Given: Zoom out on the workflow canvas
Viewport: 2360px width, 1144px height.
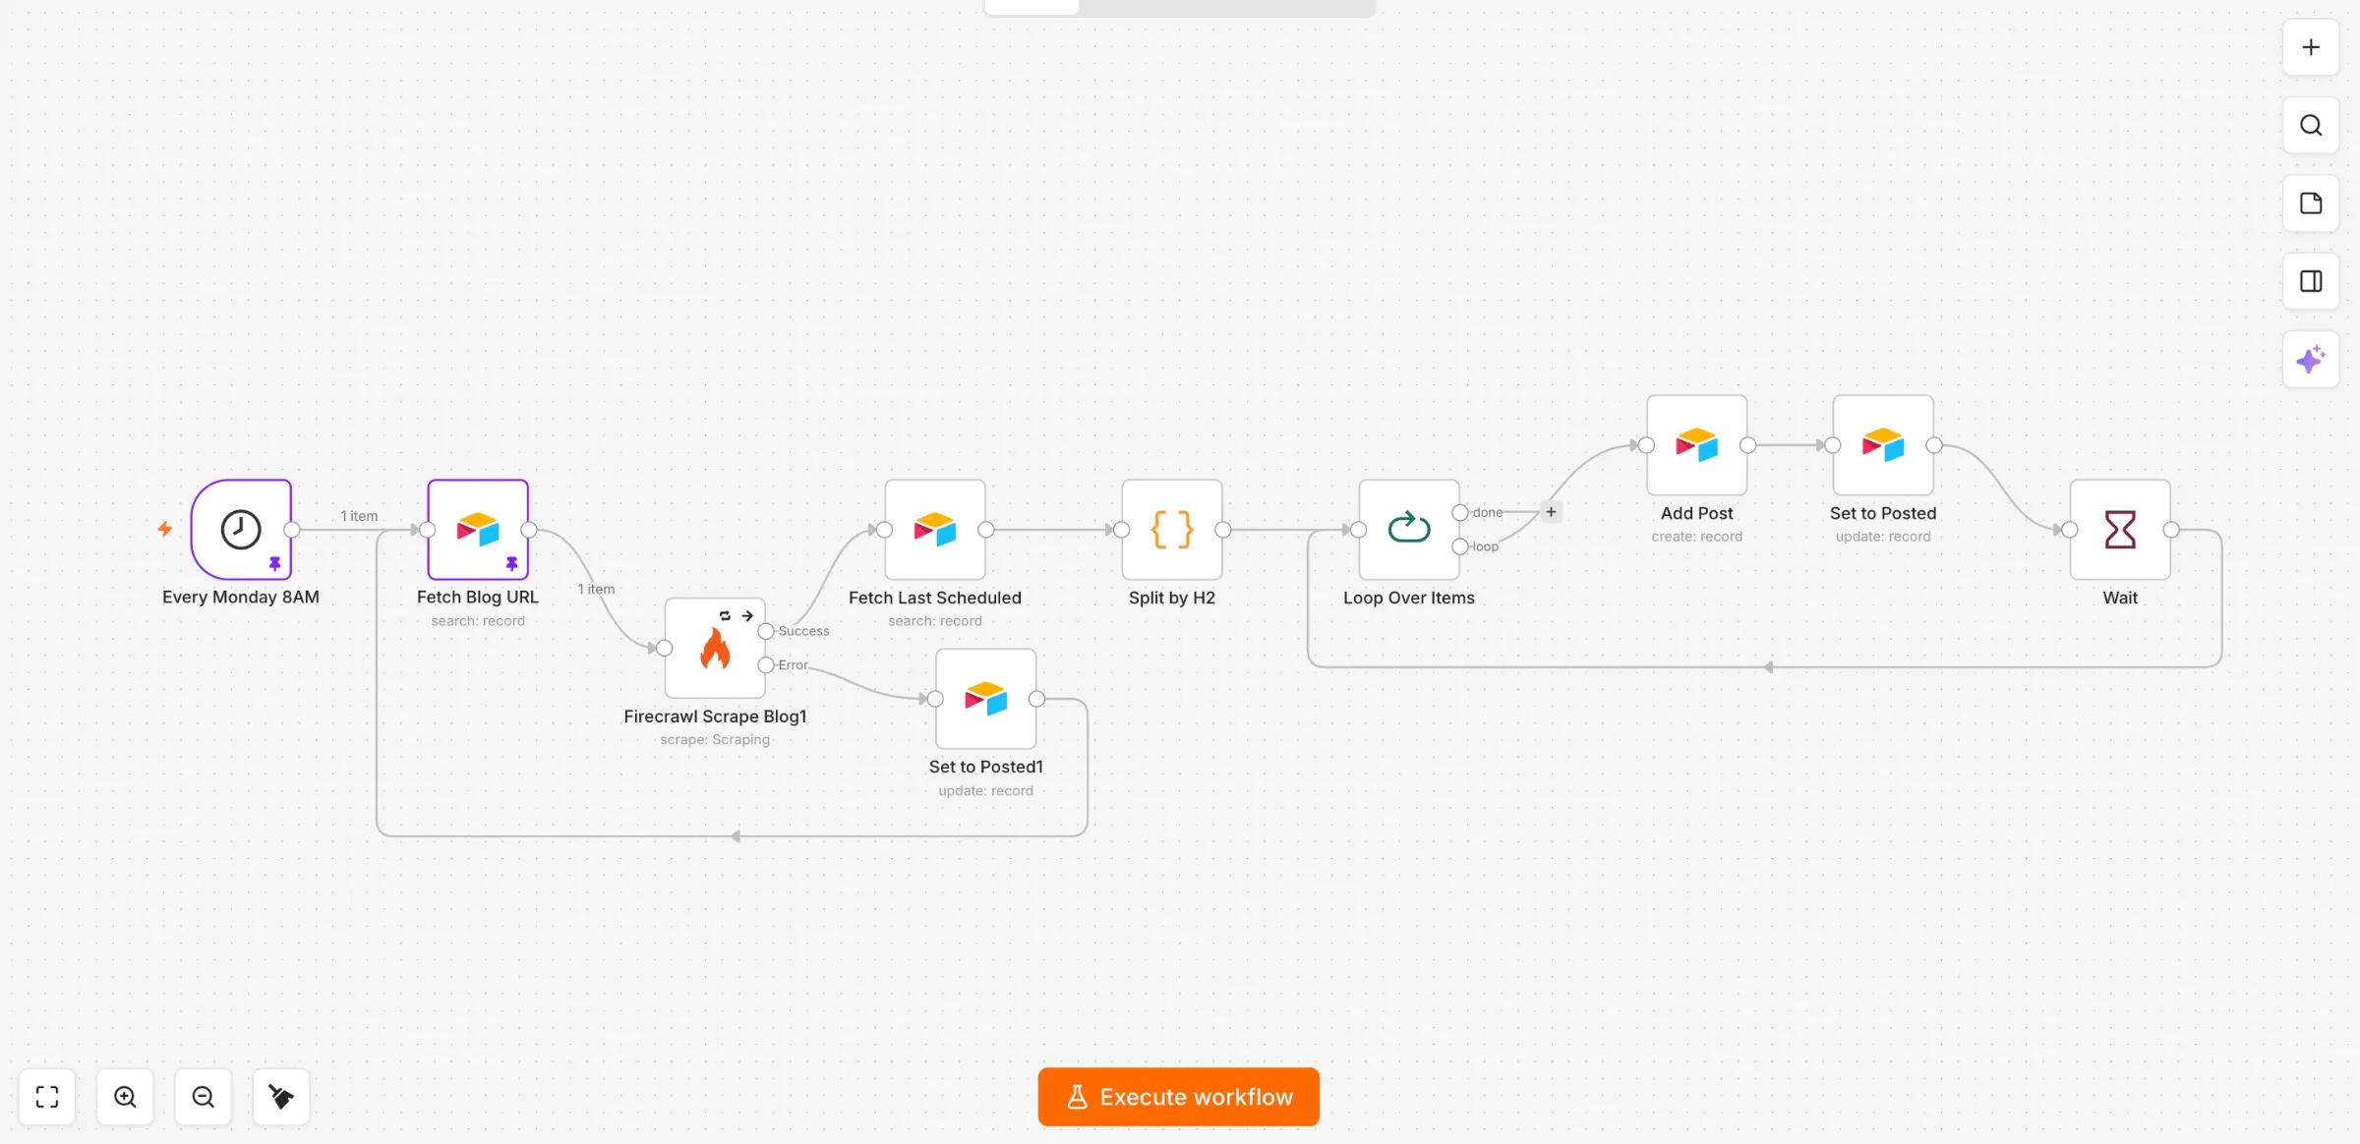Looking at the screenshot, I should coord(204,1097).
